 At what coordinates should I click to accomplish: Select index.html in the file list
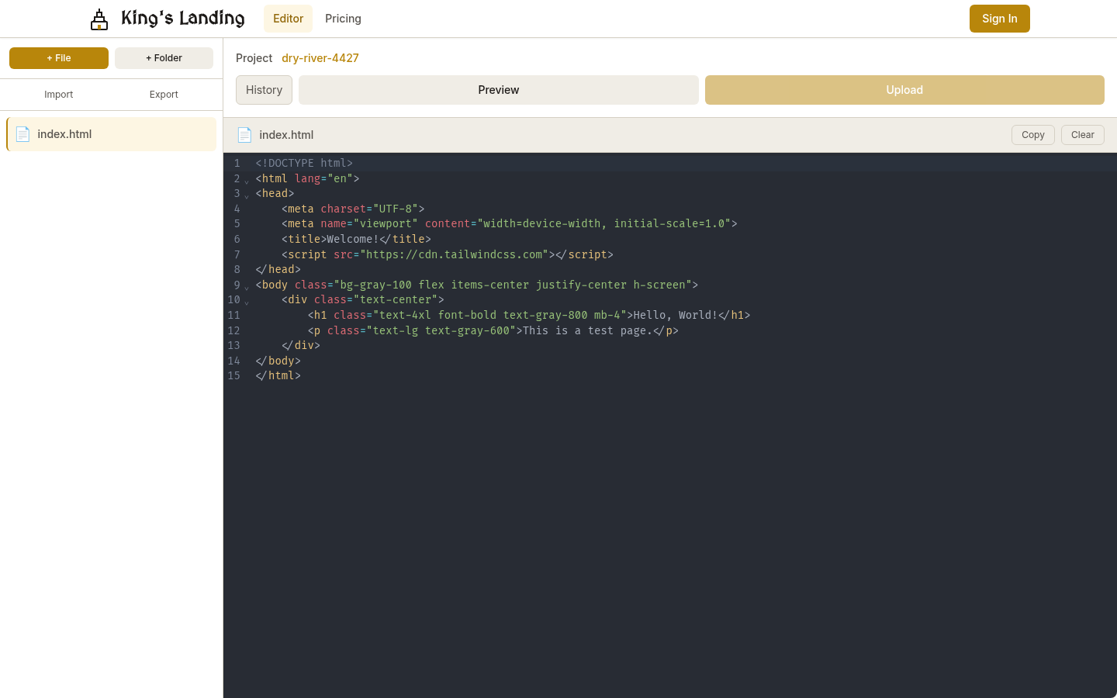click(111, 134)
